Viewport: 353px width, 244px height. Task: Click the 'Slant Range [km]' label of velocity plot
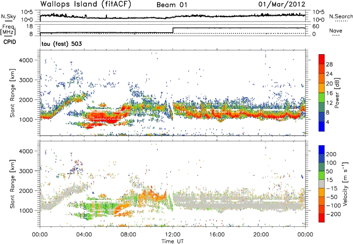pos(12,184)
